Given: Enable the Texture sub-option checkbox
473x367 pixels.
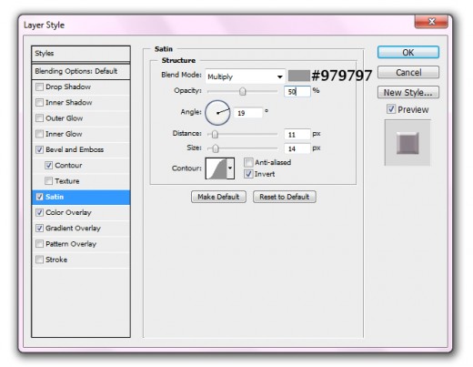Looking at the screenshot, I should 48,181.
